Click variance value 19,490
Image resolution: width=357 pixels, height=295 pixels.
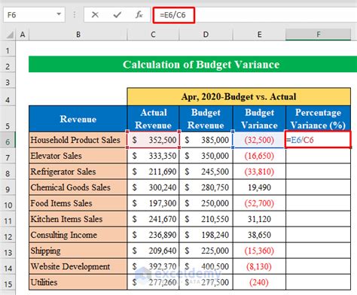pos(259,187)
